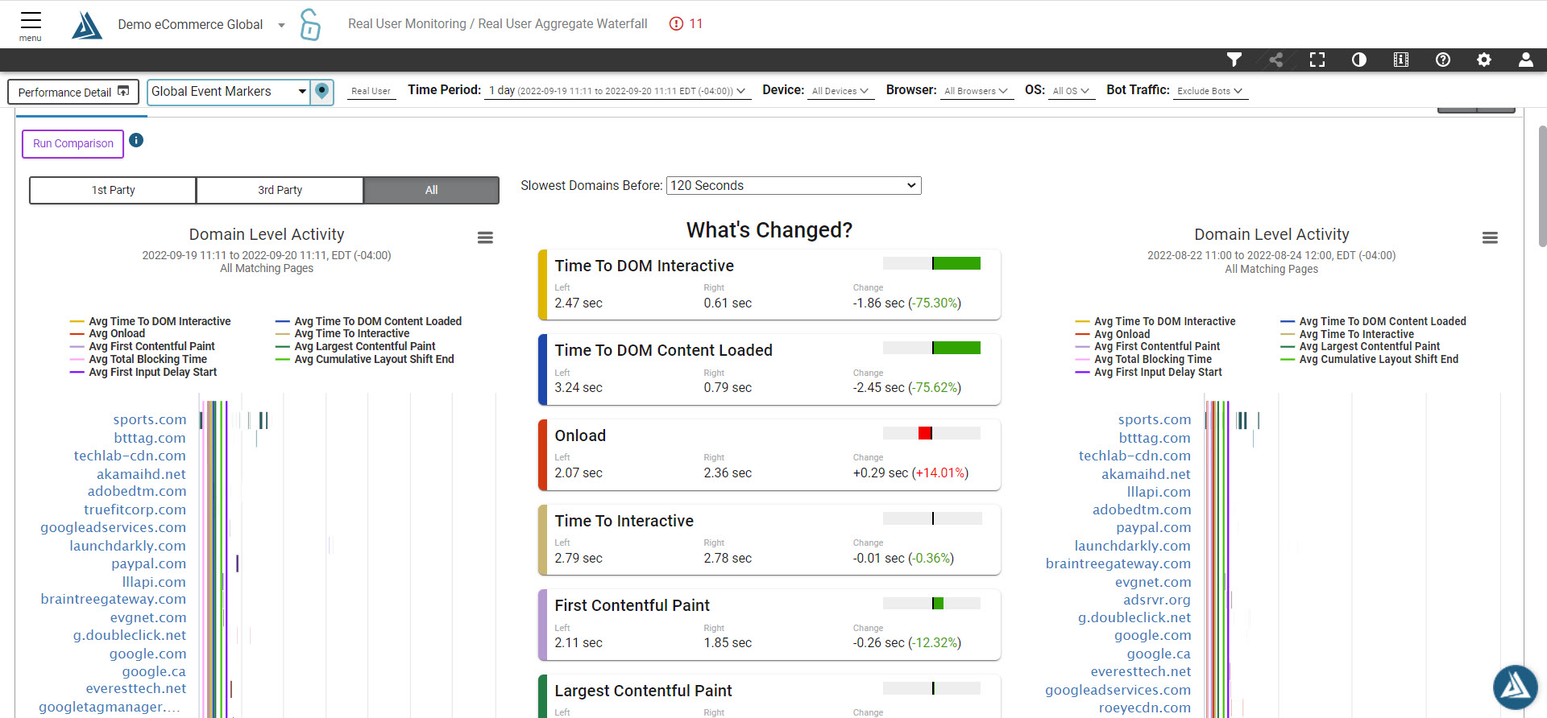Toggle Avg Cumulative Layout Shift End right legend

[1370, 359]
